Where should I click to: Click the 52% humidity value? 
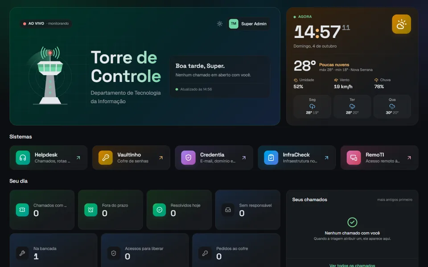[x=298, y=87]
